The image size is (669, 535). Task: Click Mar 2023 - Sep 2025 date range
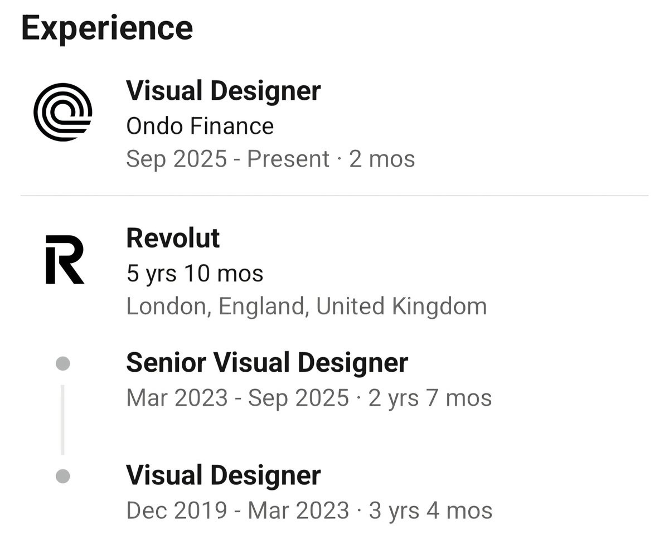pos(237,398)
